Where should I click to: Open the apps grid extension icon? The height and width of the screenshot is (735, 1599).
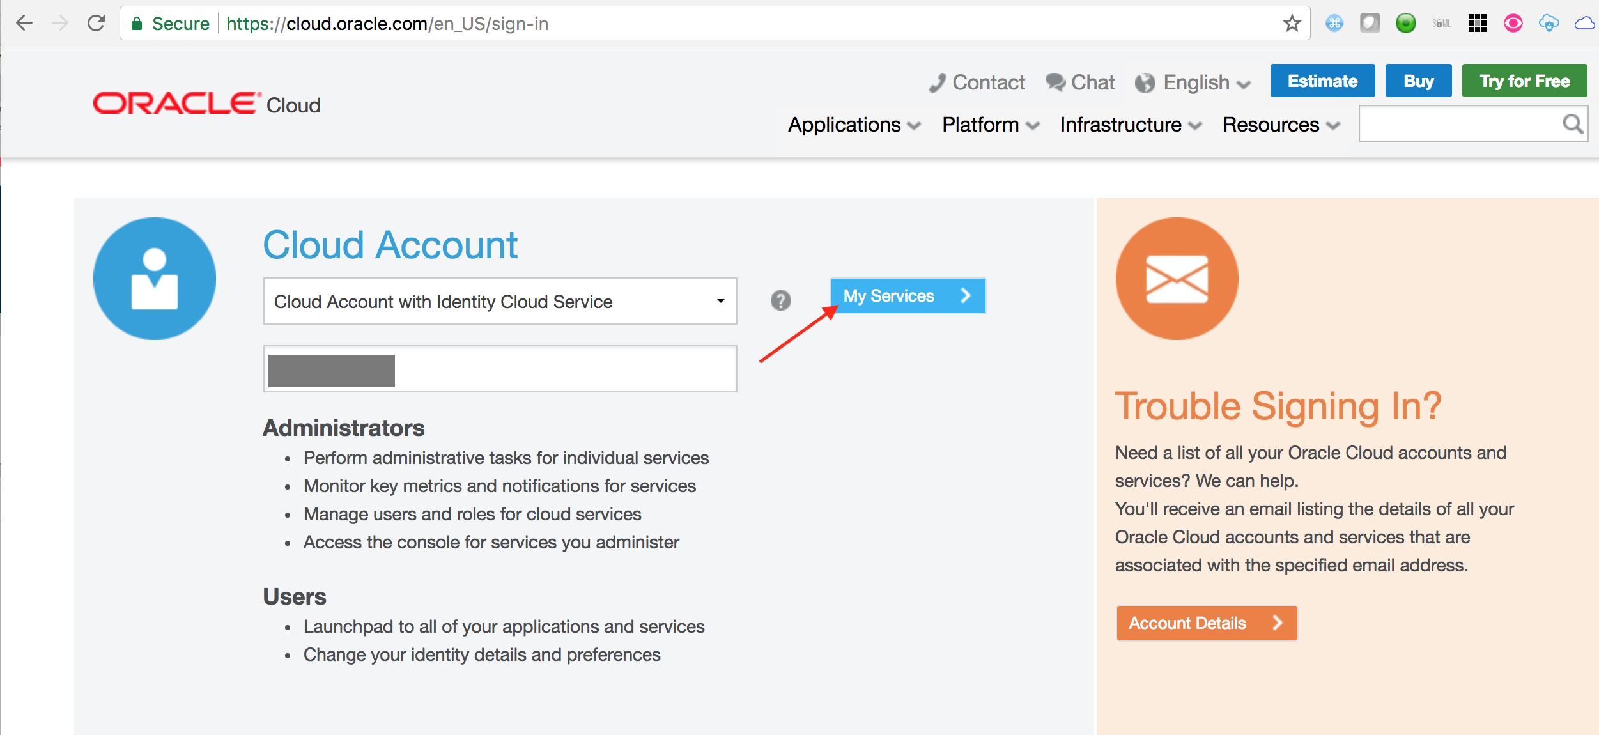coord(1477,24)
